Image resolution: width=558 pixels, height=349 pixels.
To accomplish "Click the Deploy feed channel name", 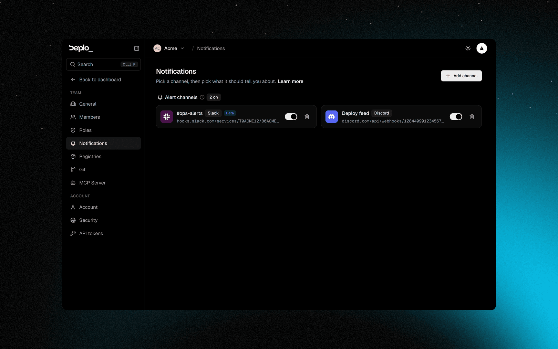I will click(x=355, y=113).
